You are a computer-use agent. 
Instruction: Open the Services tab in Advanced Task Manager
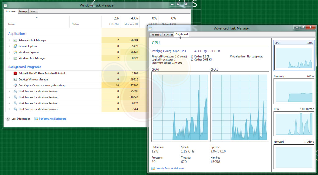pyautogui.click(x=168, y=35)
